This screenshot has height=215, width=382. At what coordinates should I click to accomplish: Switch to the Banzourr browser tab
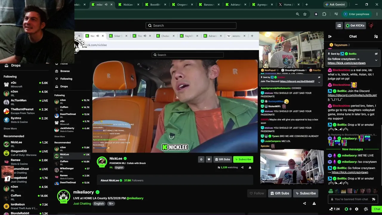coord(209,4)
